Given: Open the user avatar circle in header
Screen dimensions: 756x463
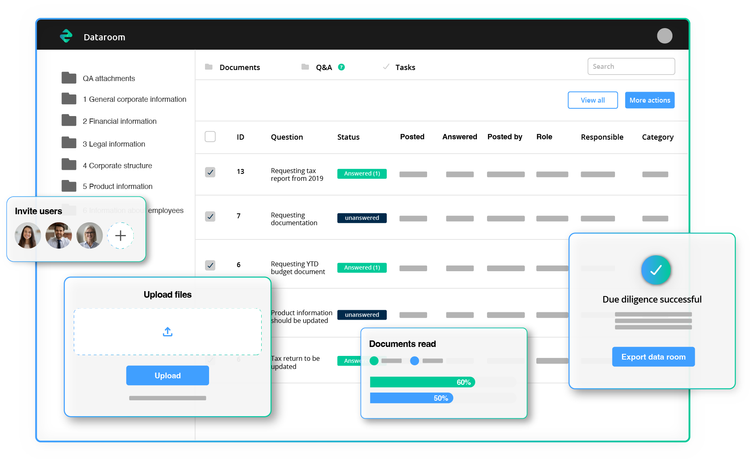Looking at the screenshot, I should 664,36.
